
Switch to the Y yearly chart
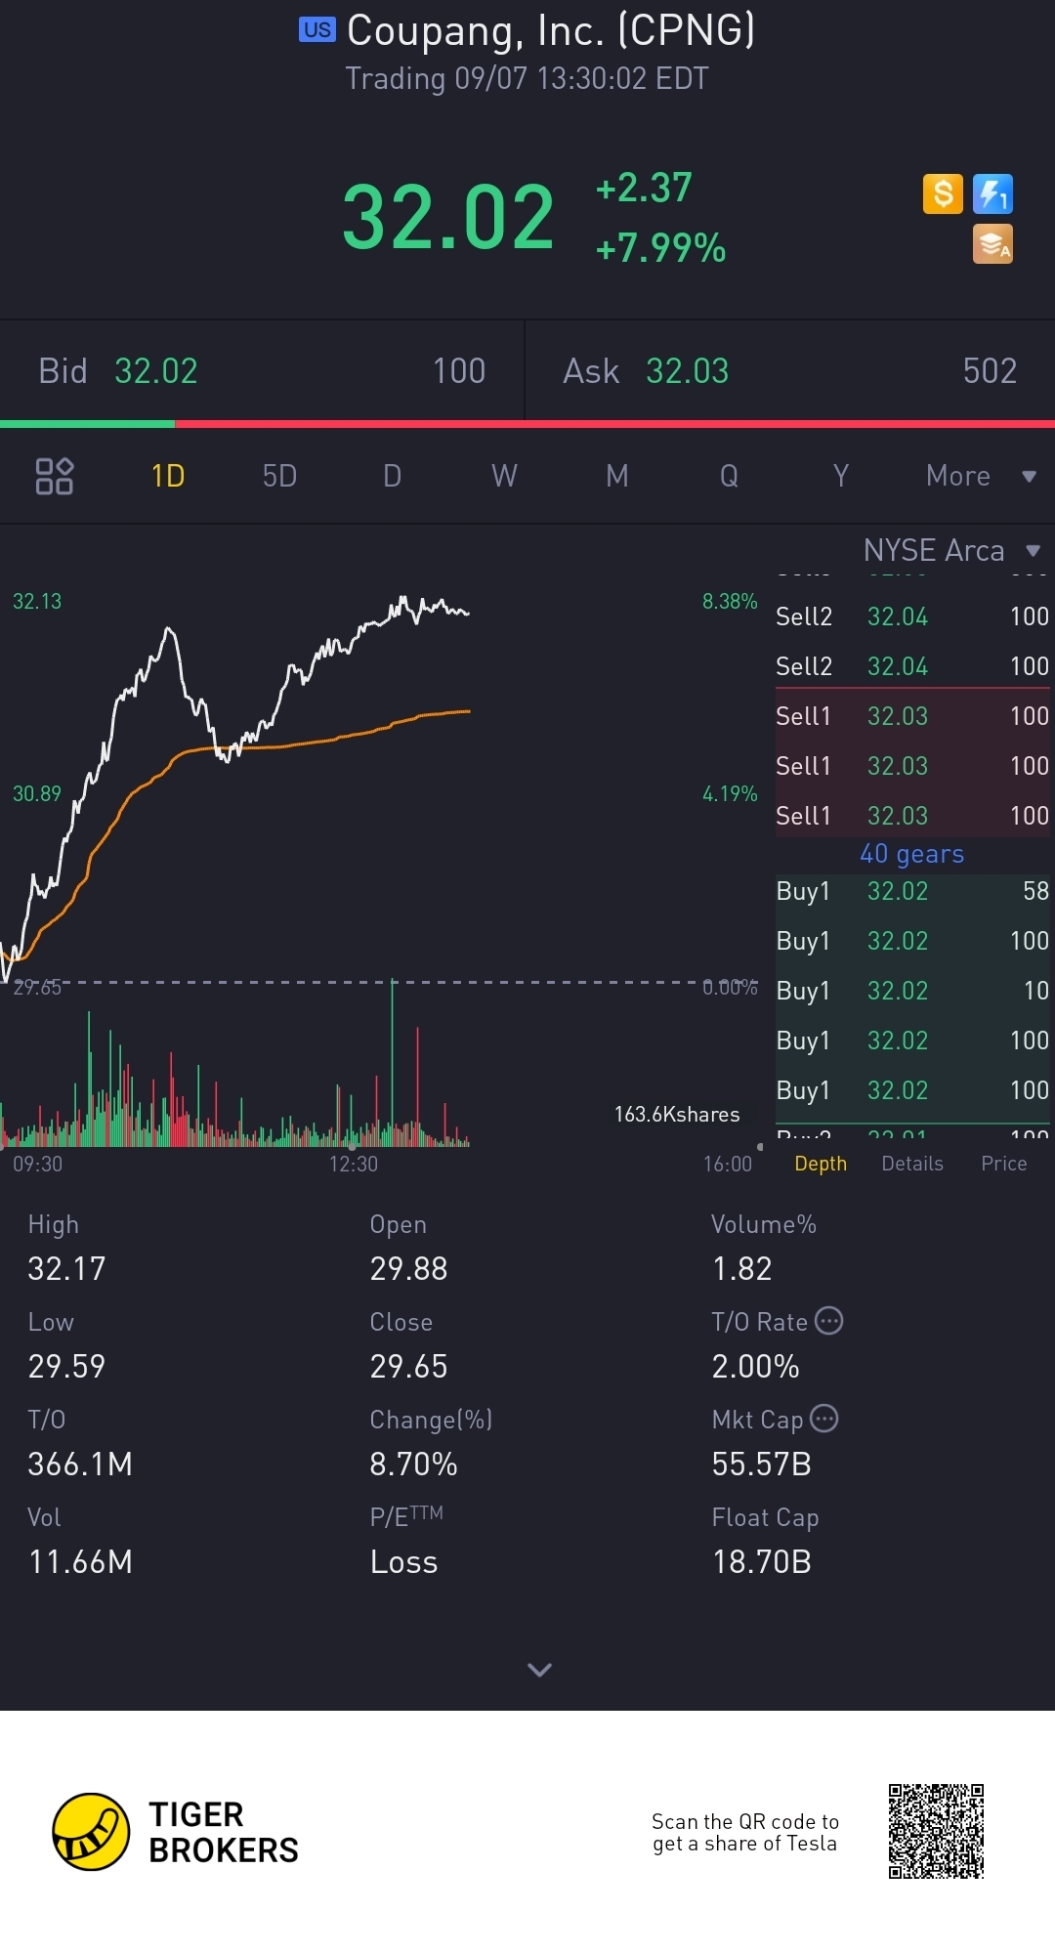pos(840,476)
